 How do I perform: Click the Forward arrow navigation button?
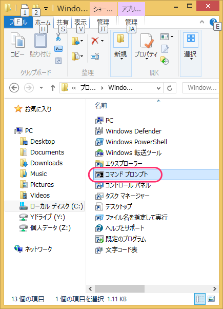coord(29,88)
